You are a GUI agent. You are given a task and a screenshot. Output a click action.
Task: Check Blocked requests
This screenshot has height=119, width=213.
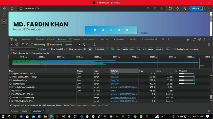11,53
